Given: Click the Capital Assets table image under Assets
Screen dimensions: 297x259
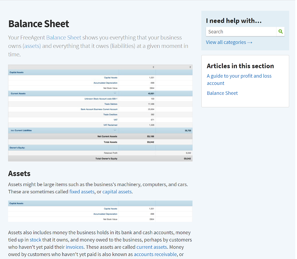Looking at the screenshot, I should 100,211.
